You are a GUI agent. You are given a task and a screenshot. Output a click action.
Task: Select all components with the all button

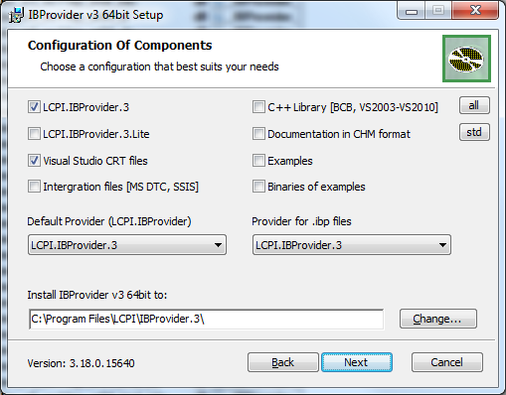pyautogui.click(x=474, y=105)
